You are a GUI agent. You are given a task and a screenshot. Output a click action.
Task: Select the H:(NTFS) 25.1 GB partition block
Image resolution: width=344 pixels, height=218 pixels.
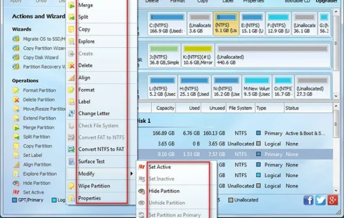pos(194,87)
